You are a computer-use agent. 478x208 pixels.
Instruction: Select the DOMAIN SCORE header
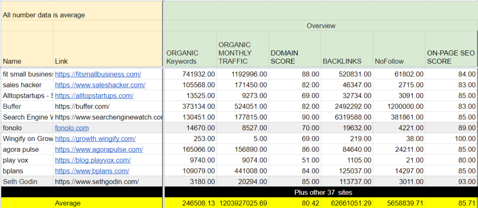click(x=295, y=49)
